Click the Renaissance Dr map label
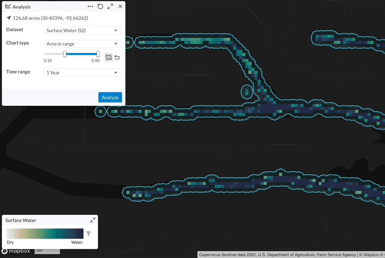385x258 pixels. (285, 145)
